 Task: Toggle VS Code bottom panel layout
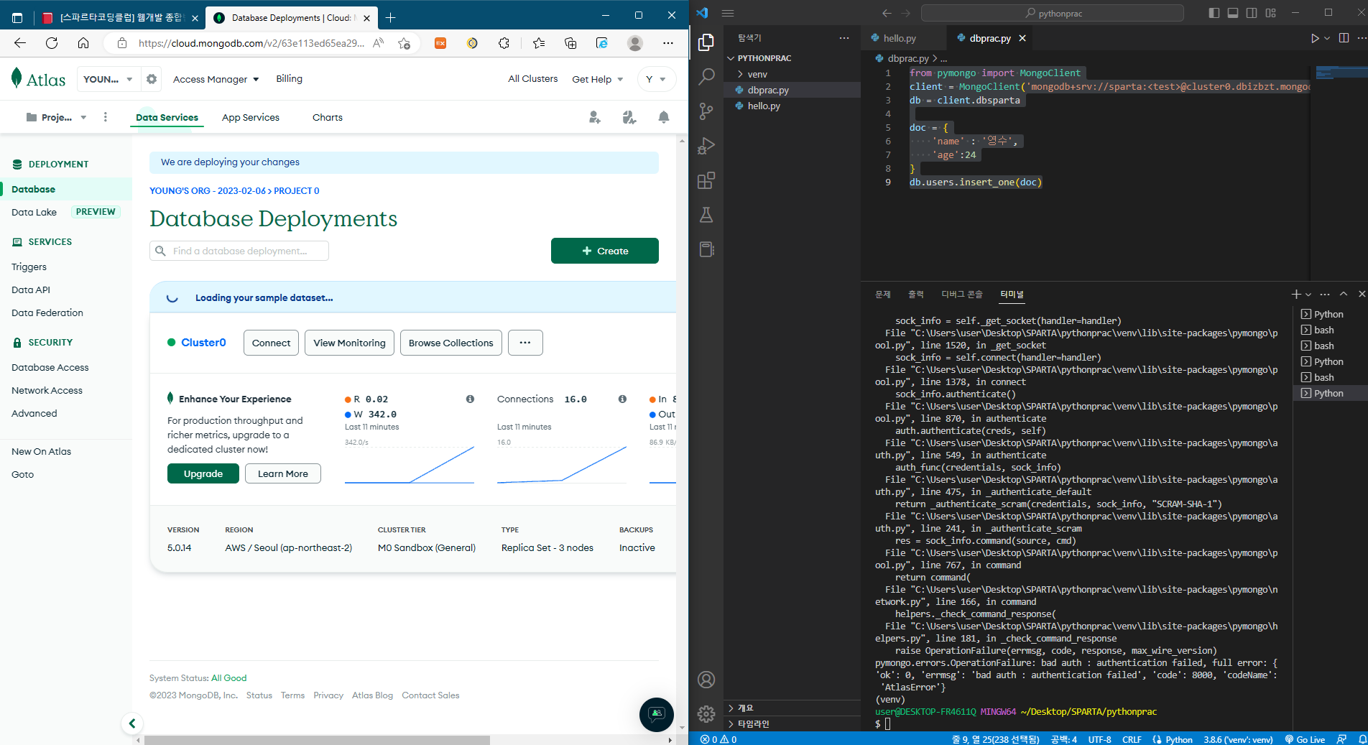[x=1233, y=13]
